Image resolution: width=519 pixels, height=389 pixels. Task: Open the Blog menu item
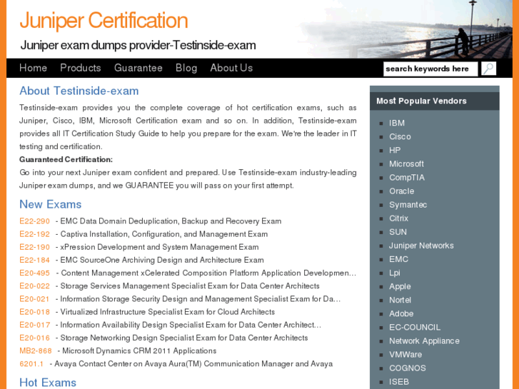pos(186,68)
